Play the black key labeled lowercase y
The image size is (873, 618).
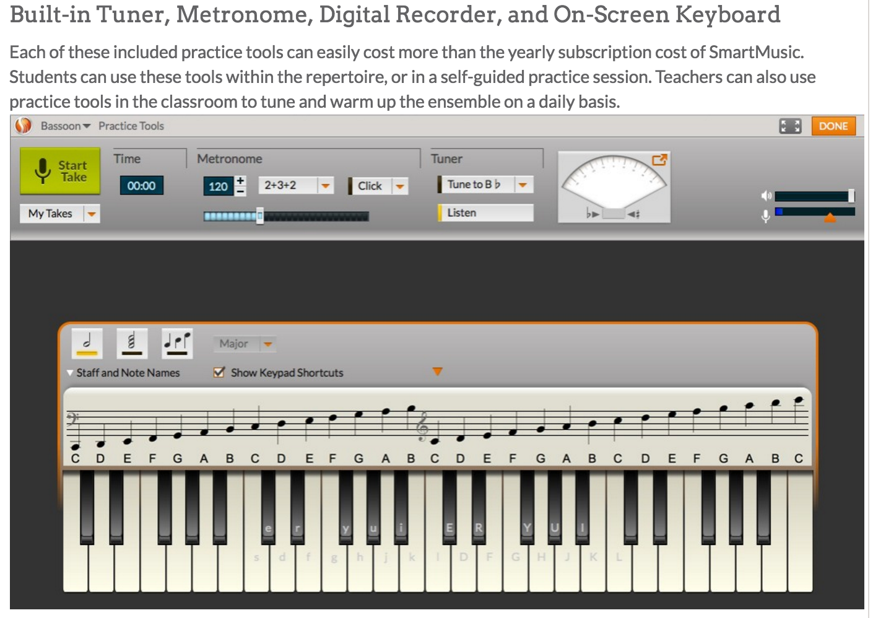(x=345, y=508)
